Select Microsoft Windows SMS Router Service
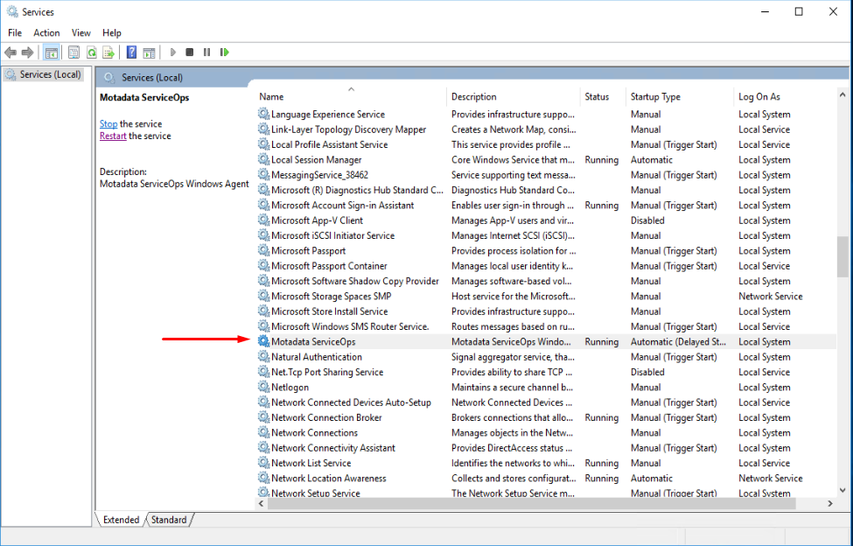Screen dimensions: 853x546 [350, 326]
